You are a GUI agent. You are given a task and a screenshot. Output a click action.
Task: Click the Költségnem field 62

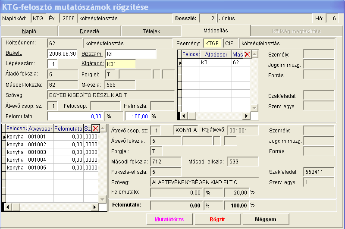[x=64, y=43]
